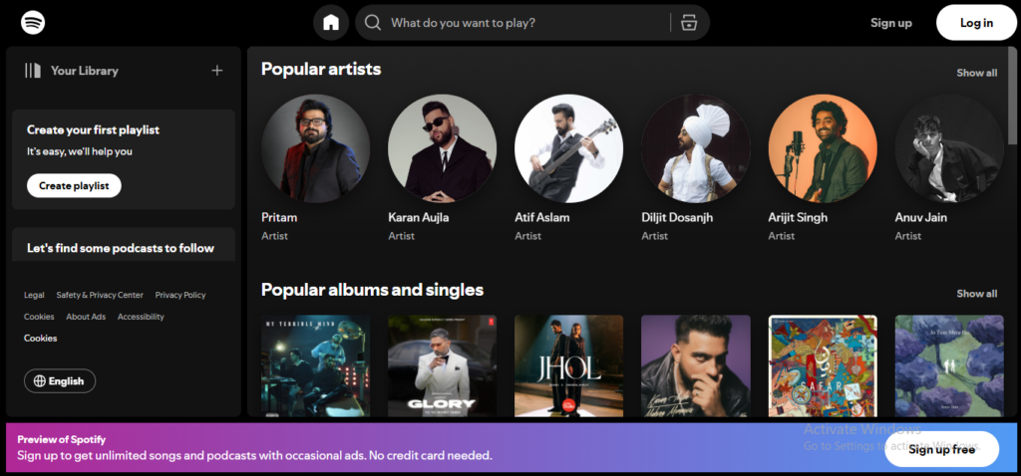Open the Browse icon in search bar
Image resolution: width=1021 pixels, height=476 pixels.
[x=689, y=23]
